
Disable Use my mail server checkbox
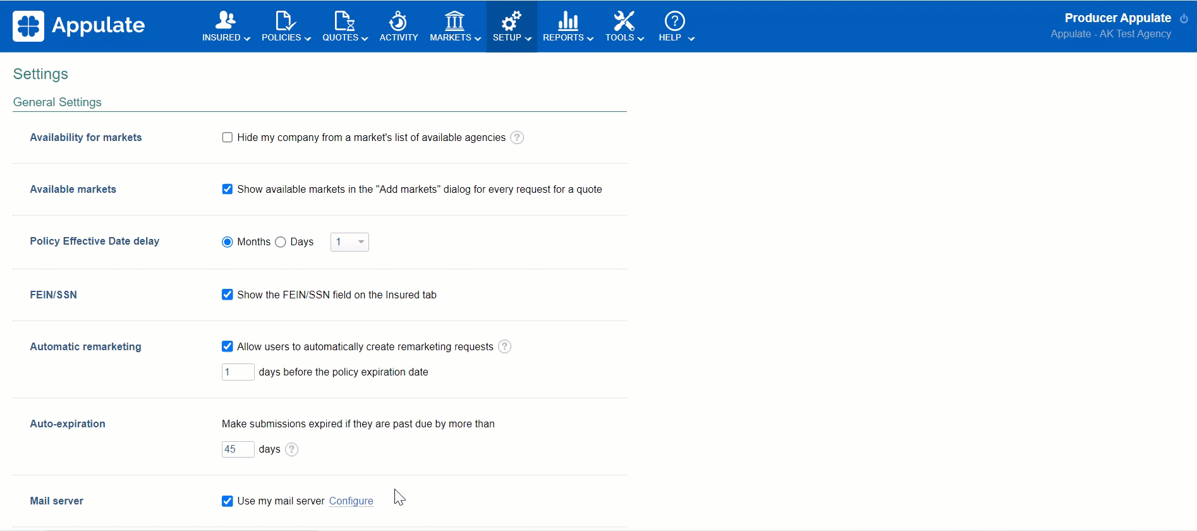point(228,501)
